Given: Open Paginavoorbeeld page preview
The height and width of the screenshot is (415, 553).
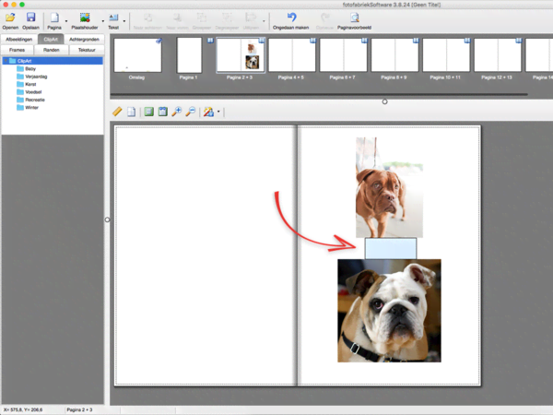Looking at the screenshot, I should (353, 18).
